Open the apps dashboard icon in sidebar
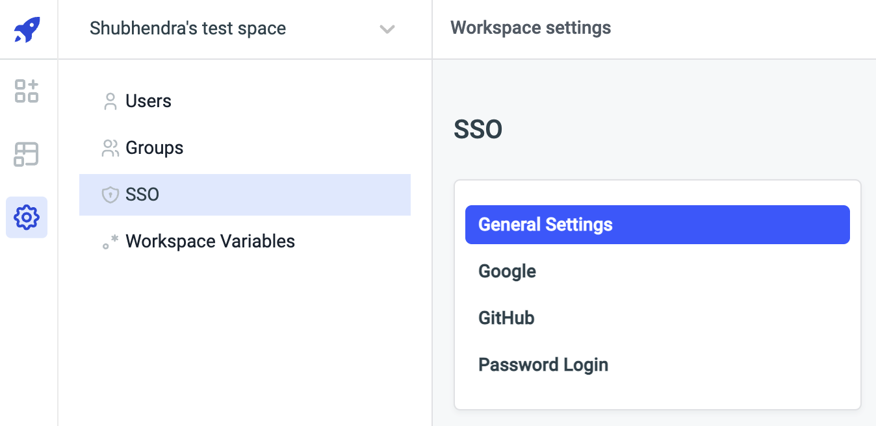 (x=27, y=91)
